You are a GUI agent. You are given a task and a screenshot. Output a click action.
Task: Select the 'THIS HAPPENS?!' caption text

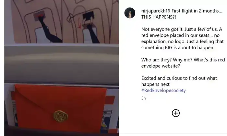point(159,17)
